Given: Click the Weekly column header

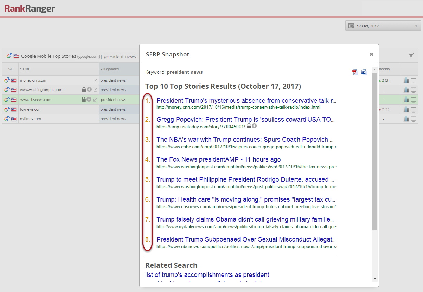Looking at the screenshot, I should [384, 69].
